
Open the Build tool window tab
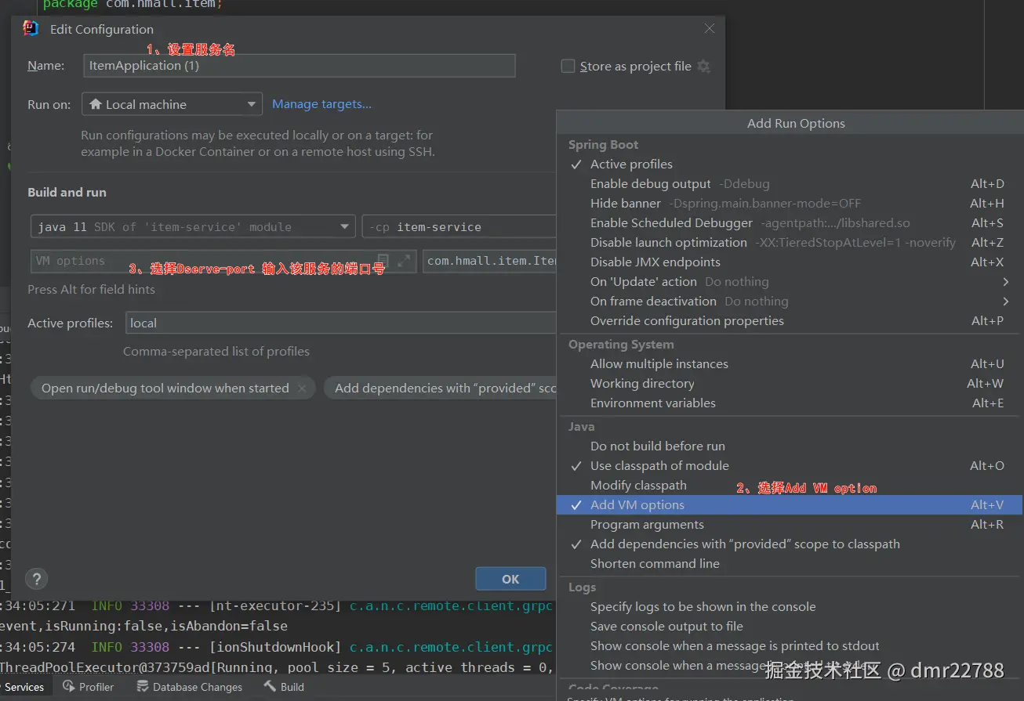click(284, 687)
